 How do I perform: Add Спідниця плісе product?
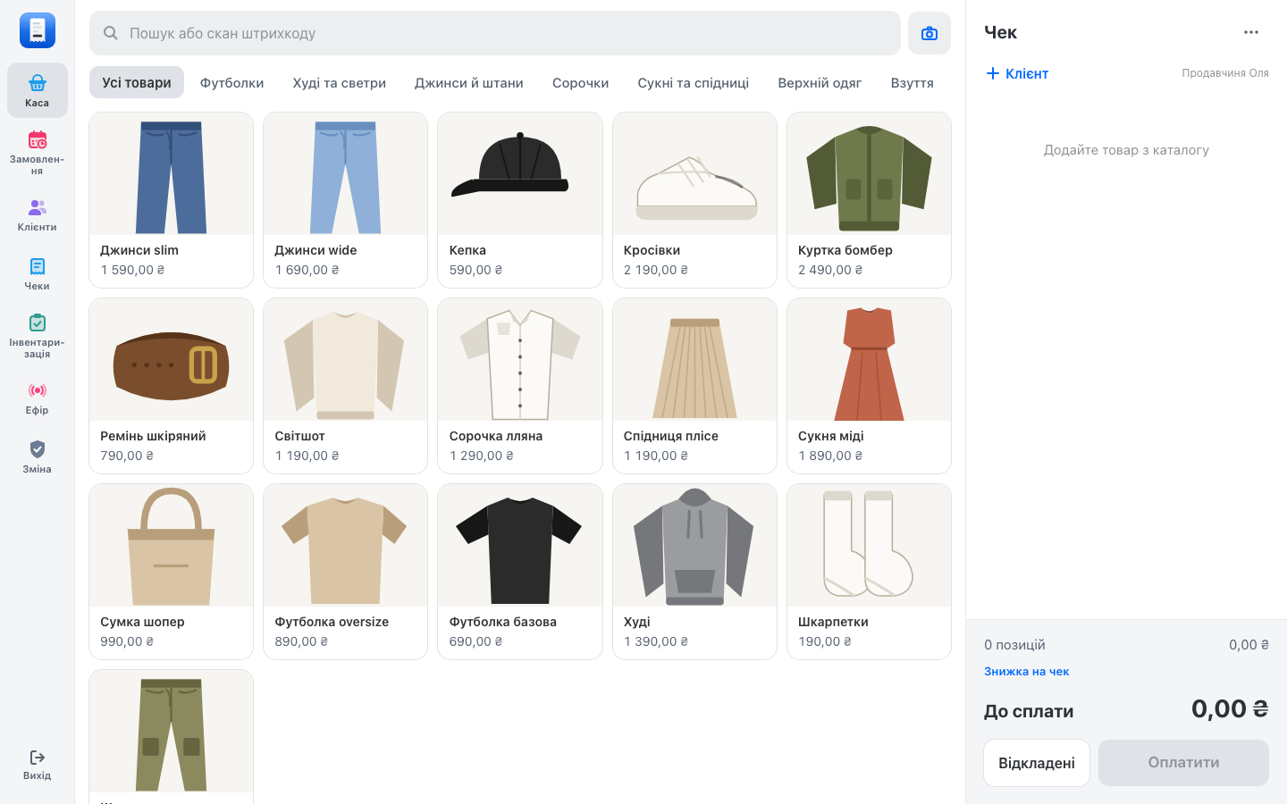[x=694, y=386]
